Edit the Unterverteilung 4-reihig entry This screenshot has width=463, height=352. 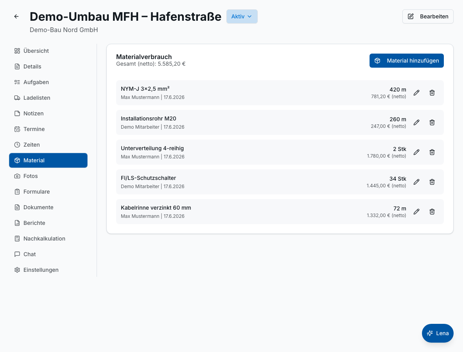(416, 152)
